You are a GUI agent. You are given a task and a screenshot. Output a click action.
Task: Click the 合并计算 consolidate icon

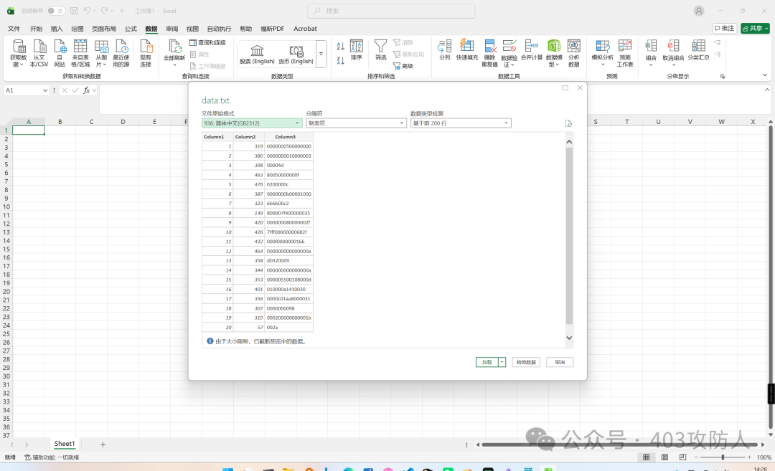coord(532,47)
